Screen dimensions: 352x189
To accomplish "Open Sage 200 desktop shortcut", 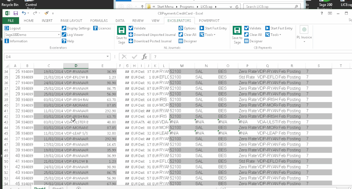I will click(x=326, y=5).
